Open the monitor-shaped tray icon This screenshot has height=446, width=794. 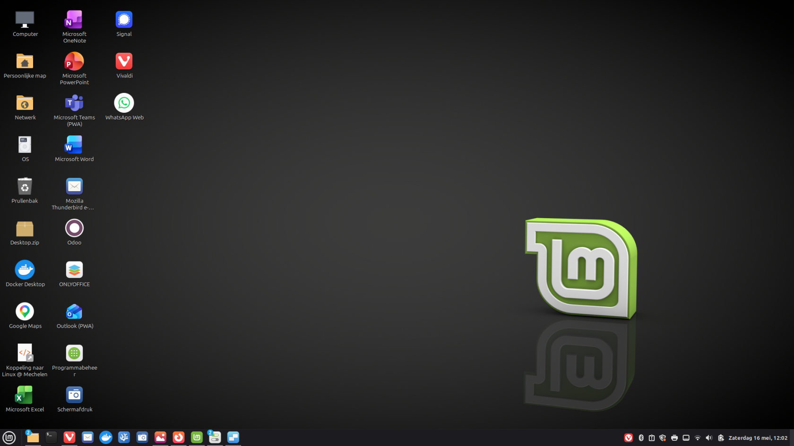(x=686, y=438)
